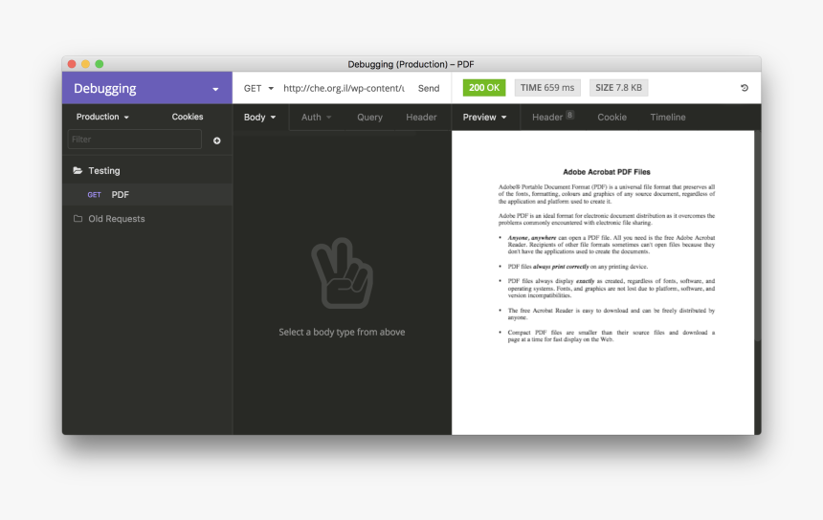
Task: Open the Debugging workspace dropdown
Action: tap(147, 88)
